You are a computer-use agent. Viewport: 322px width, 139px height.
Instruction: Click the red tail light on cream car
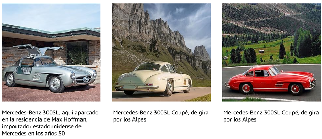tap(148, 84)
